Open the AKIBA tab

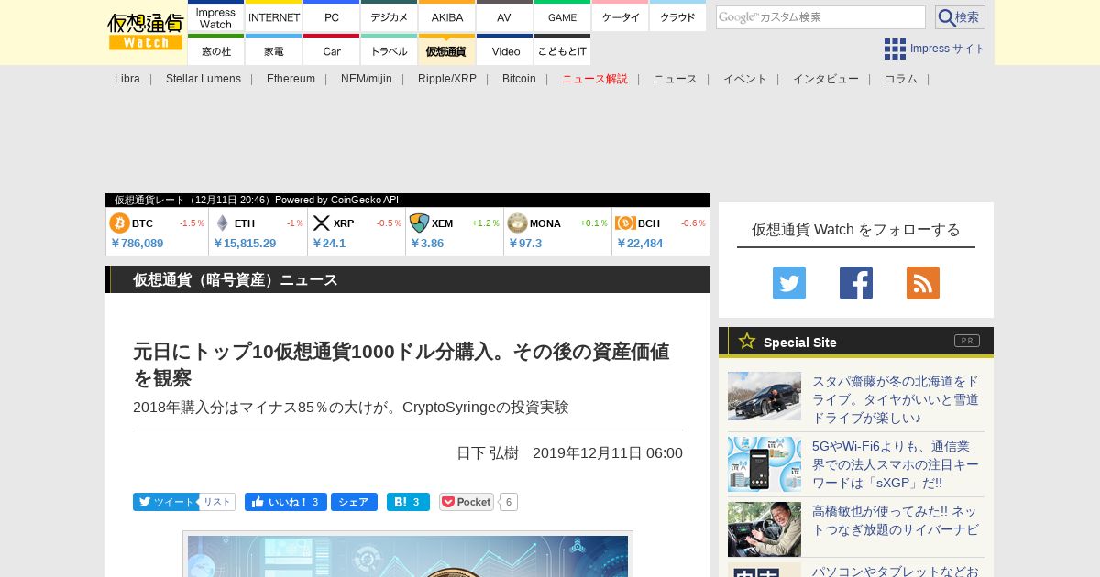447,17
